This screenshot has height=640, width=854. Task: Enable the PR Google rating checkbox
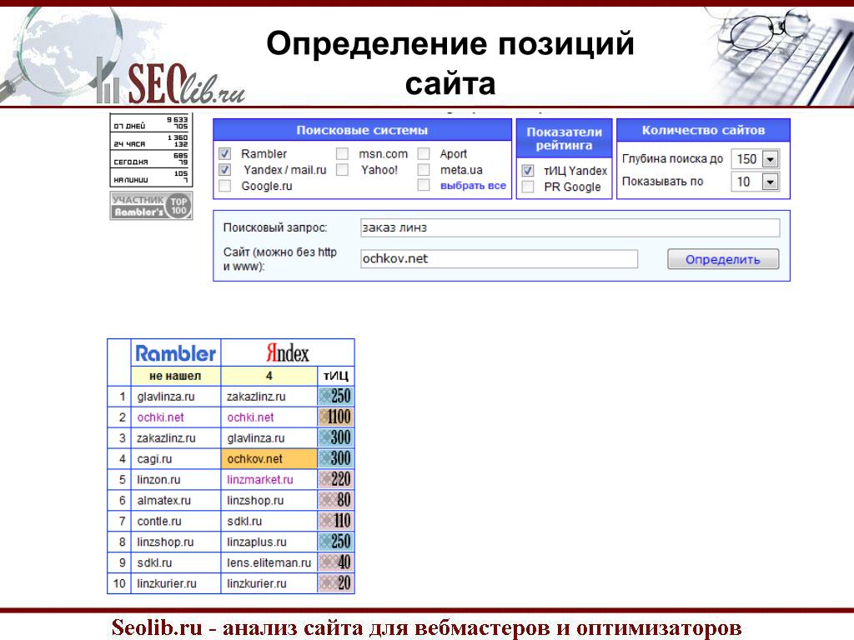pyautogui.click(x=528, y=187)
